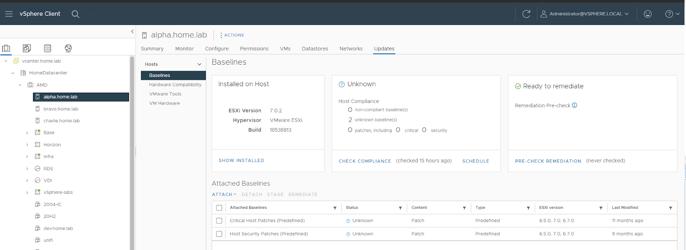This screenshot has width=686, height=250.
Task: Open the Monitor tab
Action: pyautogui.click(x=184, y=48)
